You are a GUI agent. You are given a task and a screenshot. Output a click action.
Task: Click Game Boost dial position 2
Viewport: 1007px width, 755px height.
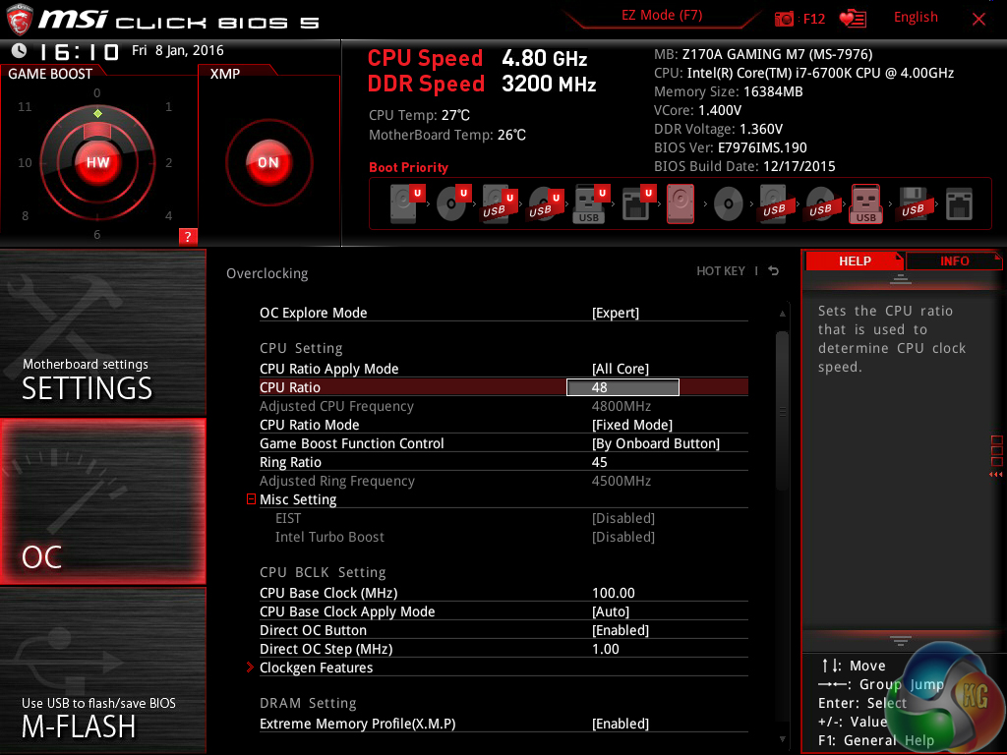click(168, 163)
